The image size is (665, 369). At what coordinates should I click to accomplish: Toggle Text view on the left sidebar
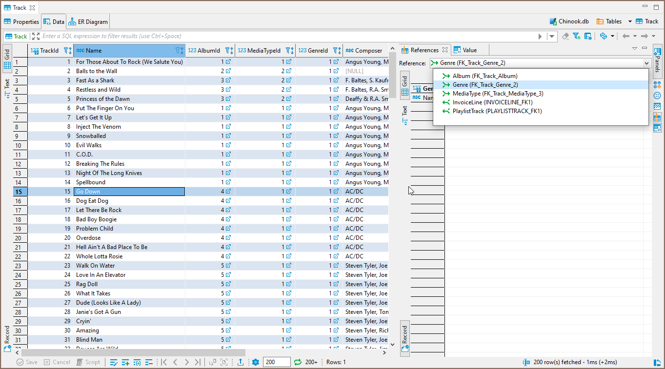pyautogui.click(x=7, y=88)
